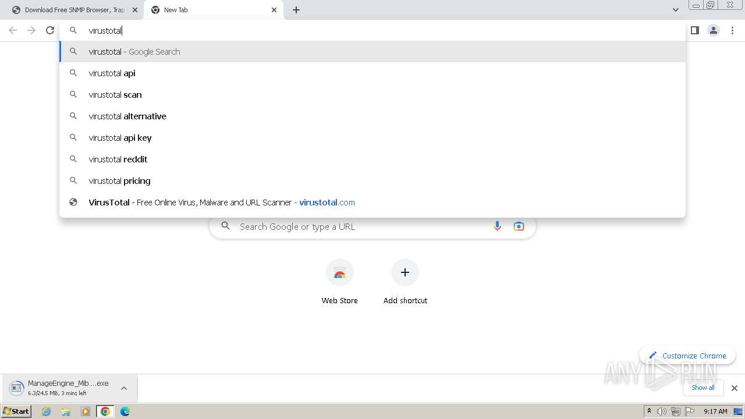Start voice search with microphone icon
Image resolution: width=745 pixels, height=419 pixels.
point(497,226)
